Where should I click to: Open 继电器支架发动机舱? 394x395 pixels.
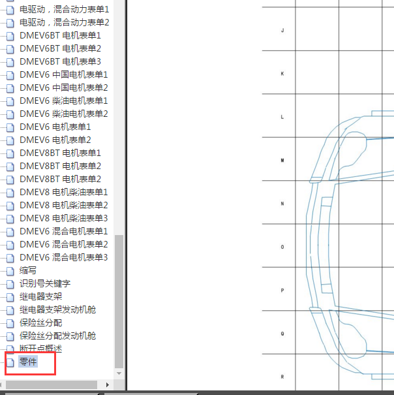[57, 310]
